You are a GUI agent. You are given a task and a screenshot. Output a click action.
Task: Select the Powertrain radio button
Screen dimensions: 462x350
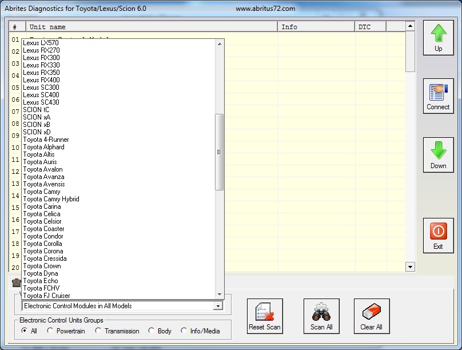pyautogui.click(x=50, y=331)
